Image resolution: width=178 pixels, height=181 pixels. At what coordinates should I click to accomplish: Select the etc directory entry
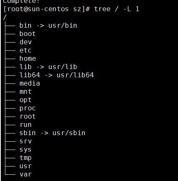25,50
